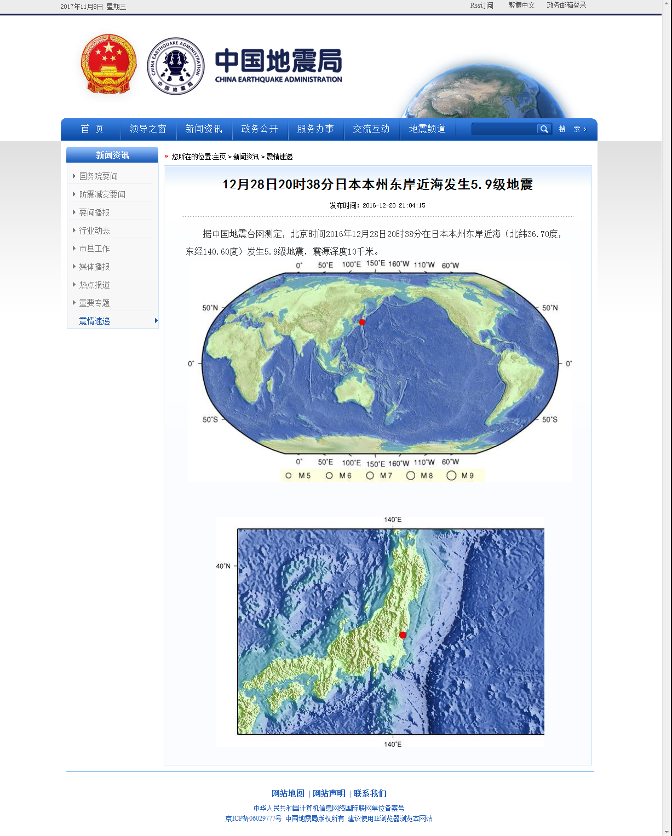The width and height of the screenshot is (672, 836).
Task: Select the M9 circle in the magnitude legend
Action: [x=451, y=475]
